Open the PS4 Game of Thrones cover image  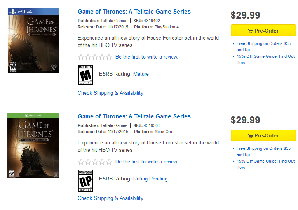33,40
